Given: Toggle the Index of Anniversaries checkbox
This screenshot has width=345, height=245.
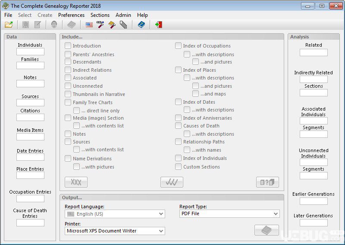Looking at the screenshot, I should click(178, 118).
